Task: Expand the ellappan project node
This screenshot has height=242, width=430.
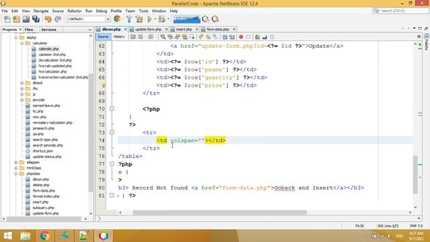Action: (16, 163)
